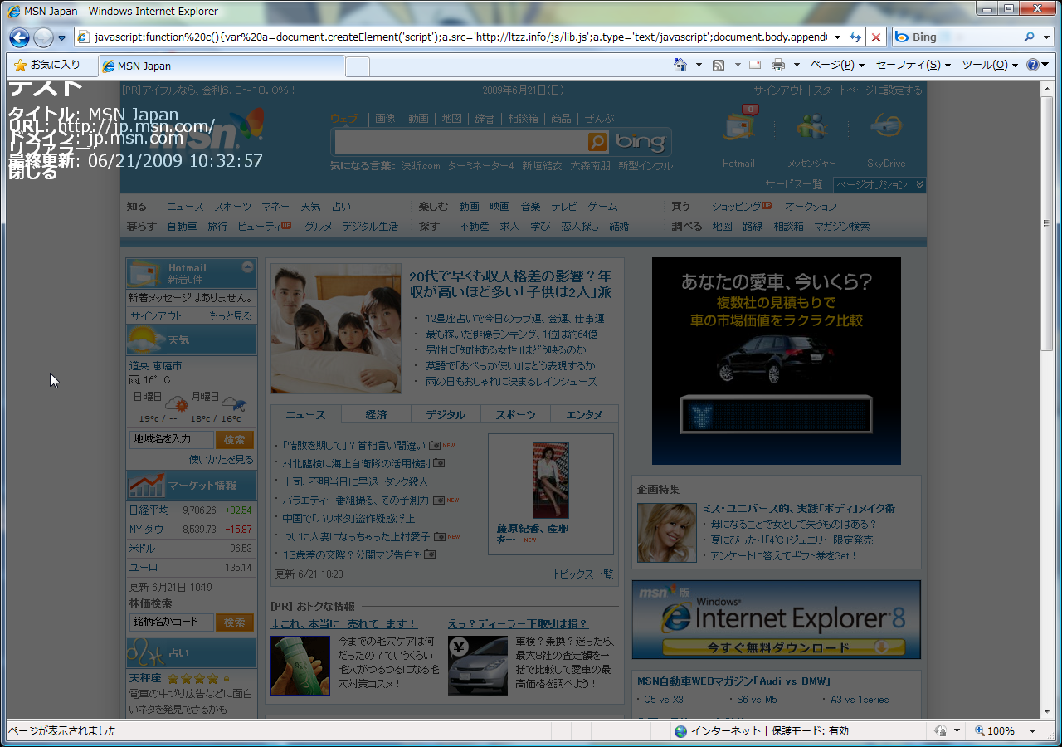Click the インターネット zone globe icon in status bar

681,731
